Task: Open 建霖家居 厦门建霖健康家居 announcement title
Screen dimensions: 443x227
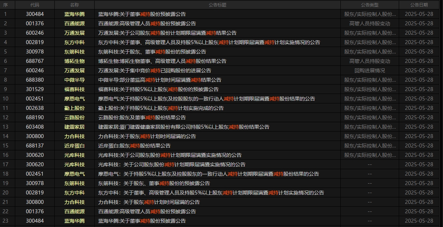Action: pos(184,127)
